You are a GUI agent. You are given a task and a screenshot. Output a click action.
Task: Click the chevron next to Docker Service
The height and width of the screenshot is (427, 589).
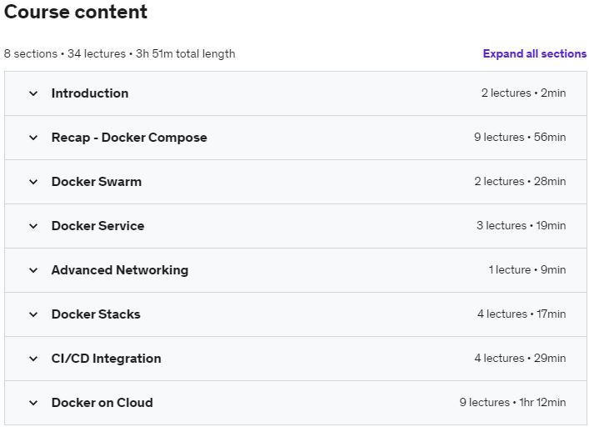(33, 226)
